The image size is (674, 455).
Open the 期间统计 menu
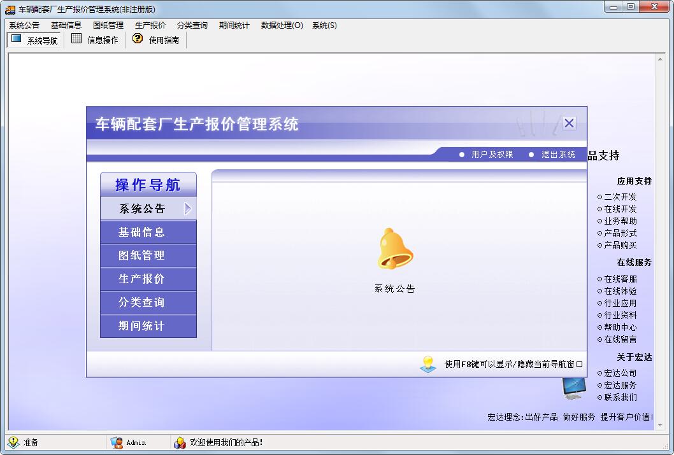click(234, 25)
